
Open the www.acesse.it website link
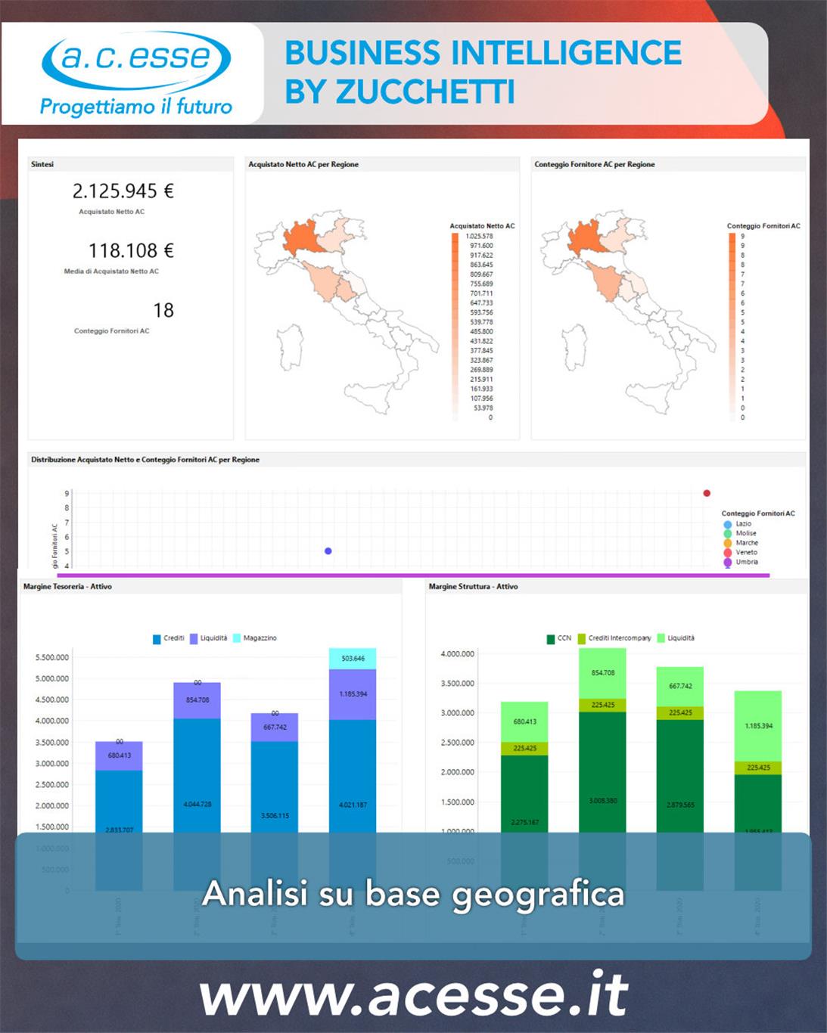point(413,994)
